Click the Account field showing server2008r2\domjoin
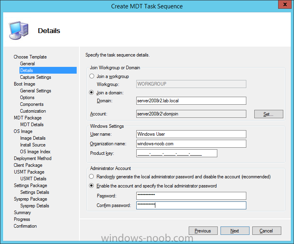This screenshot has height=244, width=294. [x=191, y=114]
